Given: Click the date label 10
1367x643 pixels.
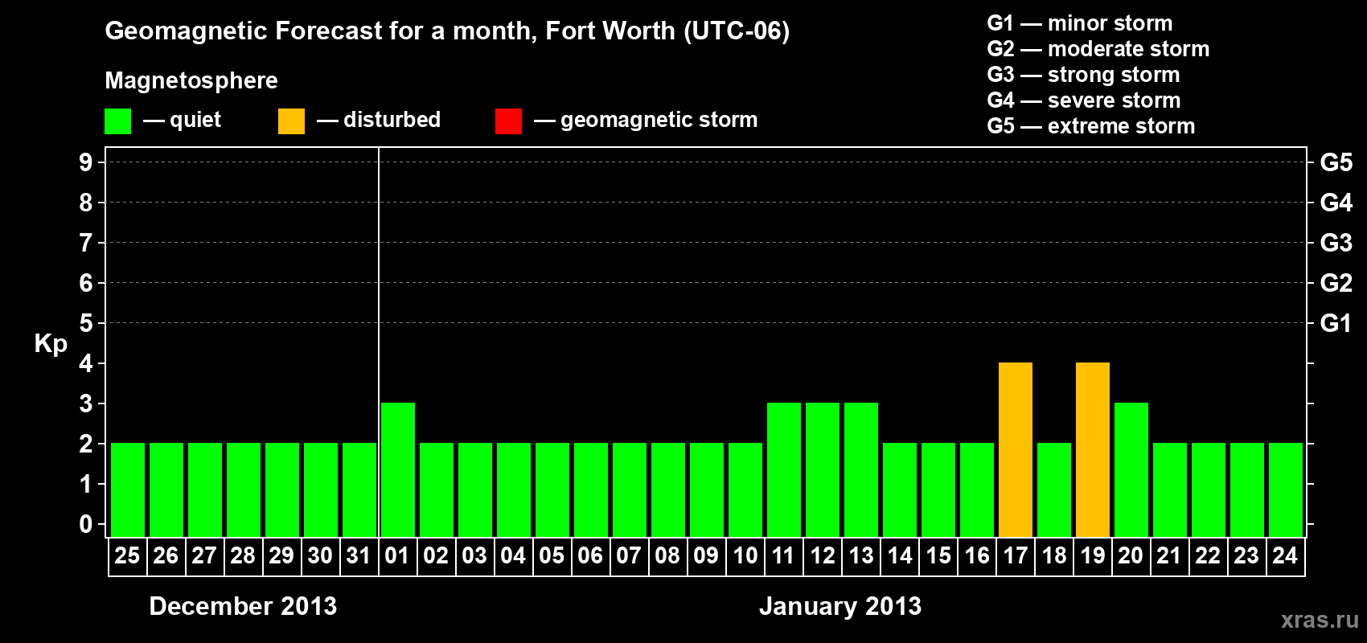Looking at the screenshot, I should point(745,555).
